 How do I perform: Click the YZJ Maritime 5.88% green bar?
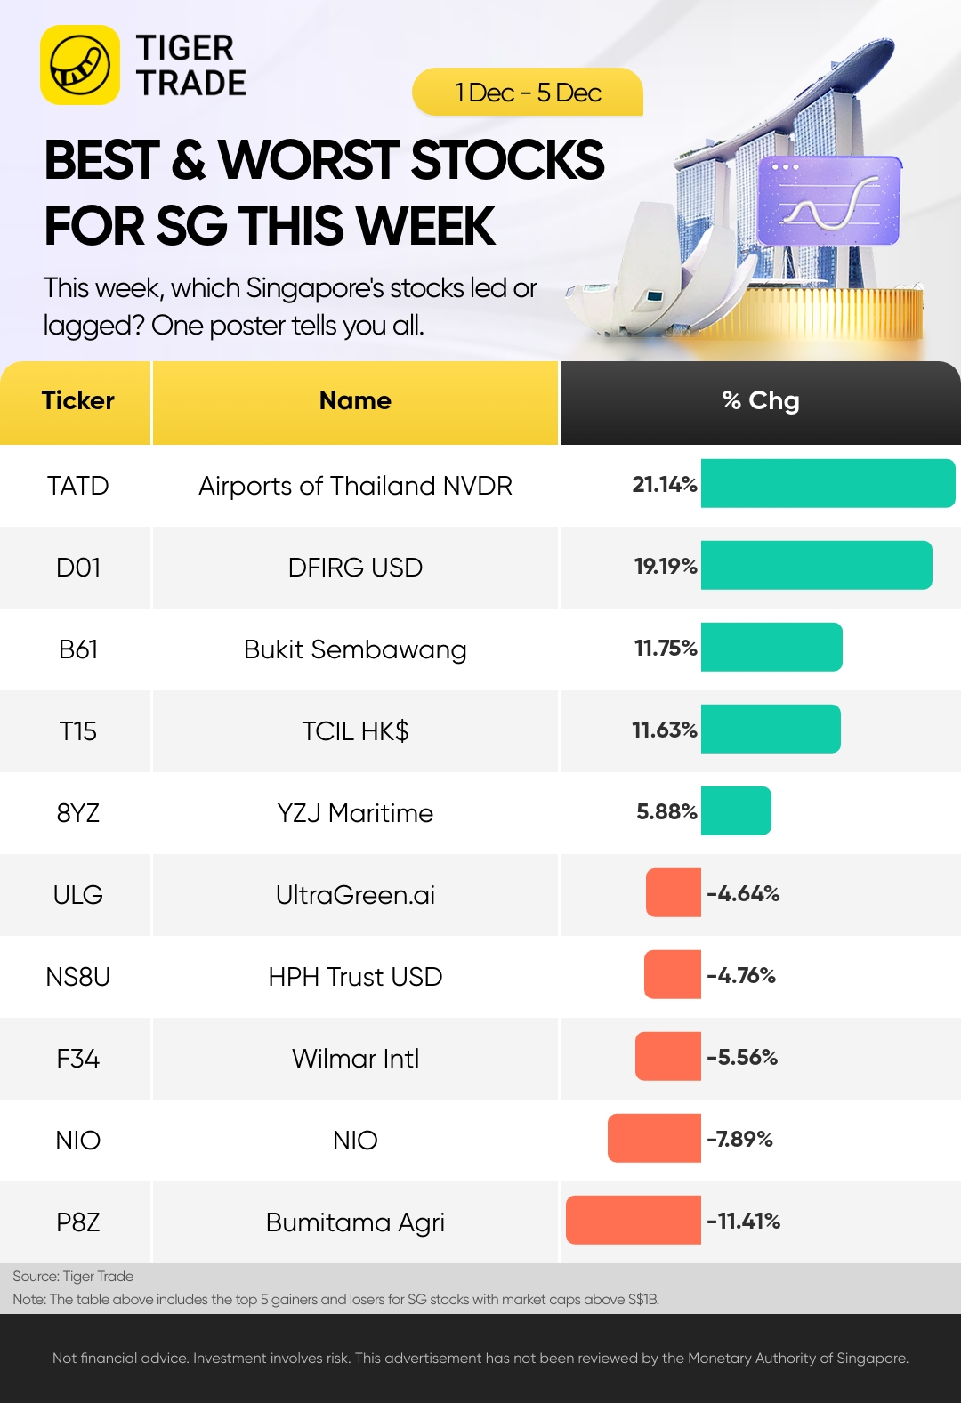(x=736, y=810)
